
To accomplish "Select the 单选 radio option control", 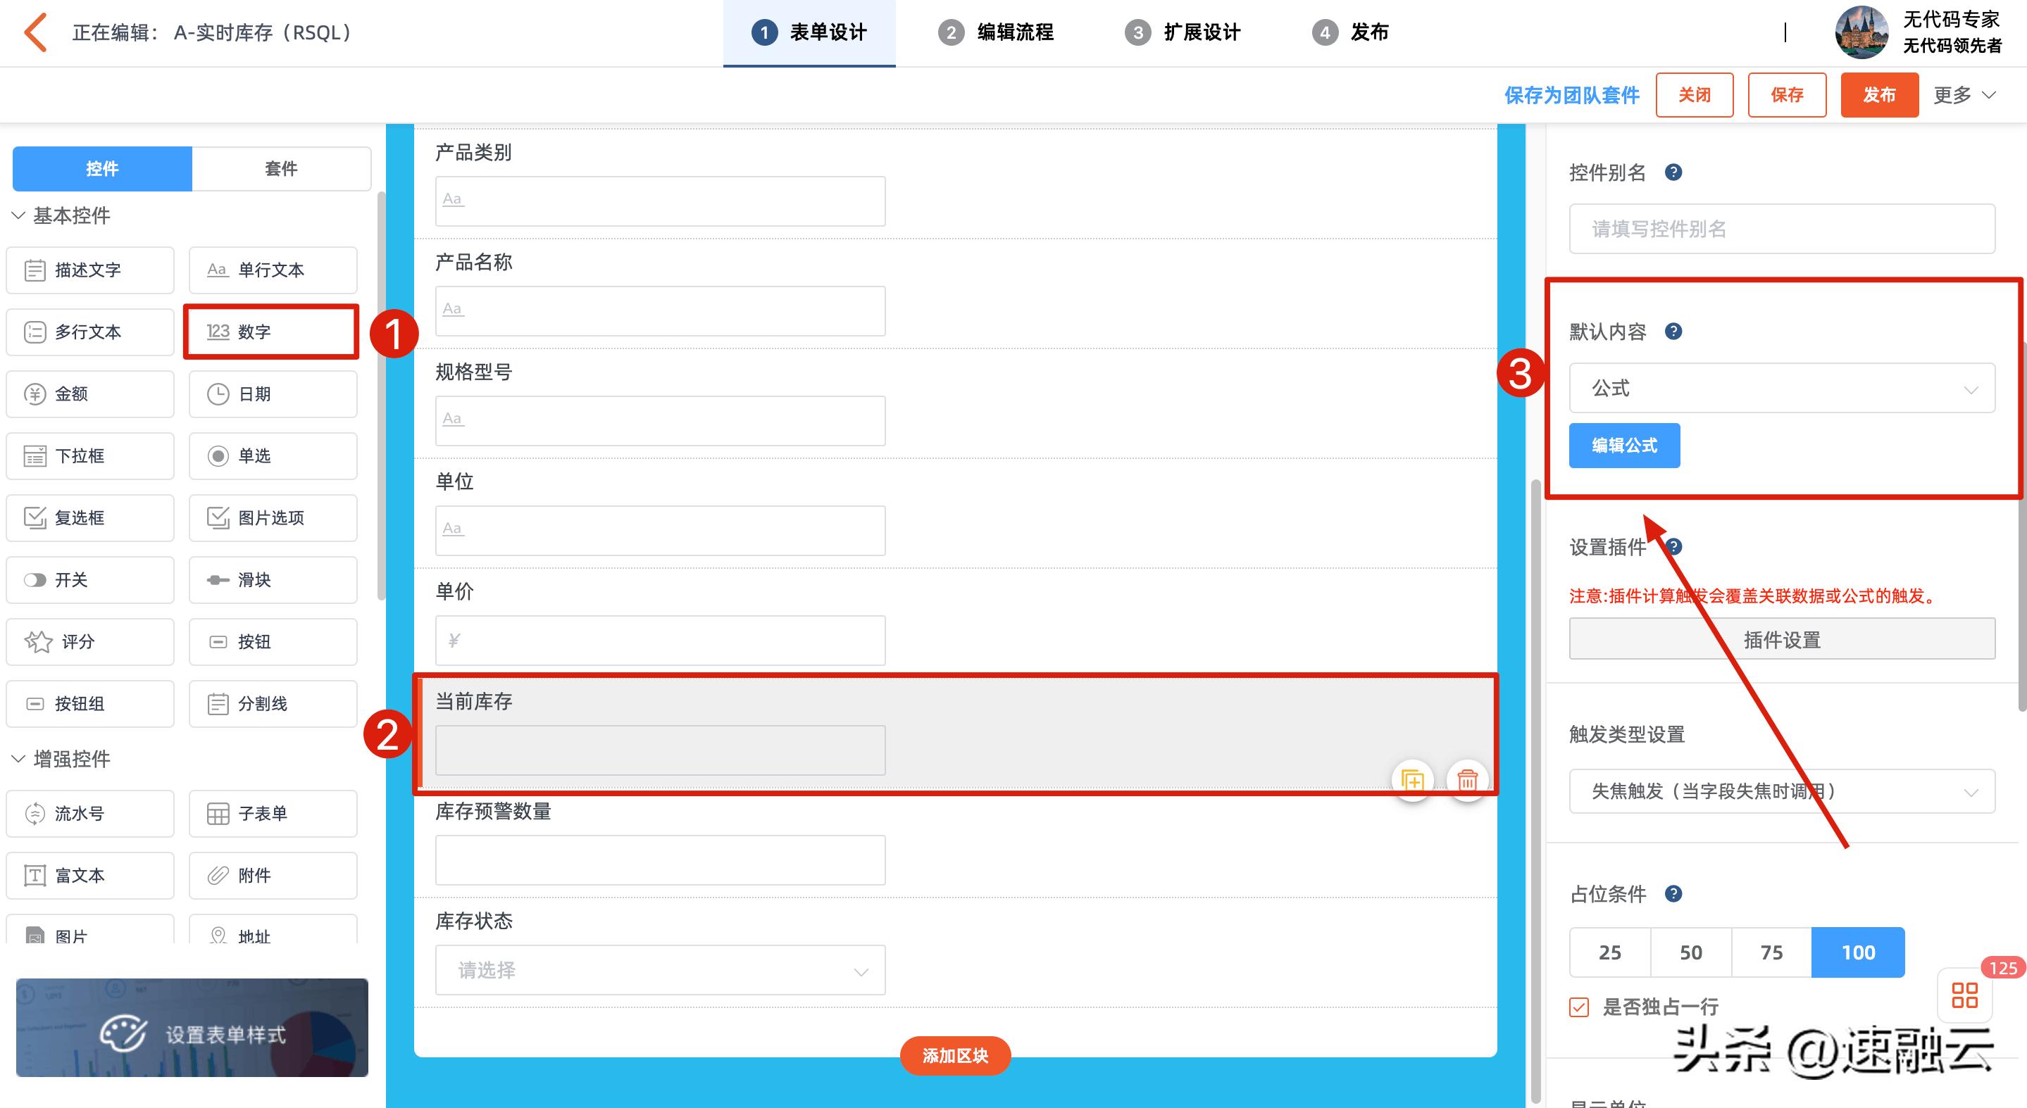I will (273, 456).
